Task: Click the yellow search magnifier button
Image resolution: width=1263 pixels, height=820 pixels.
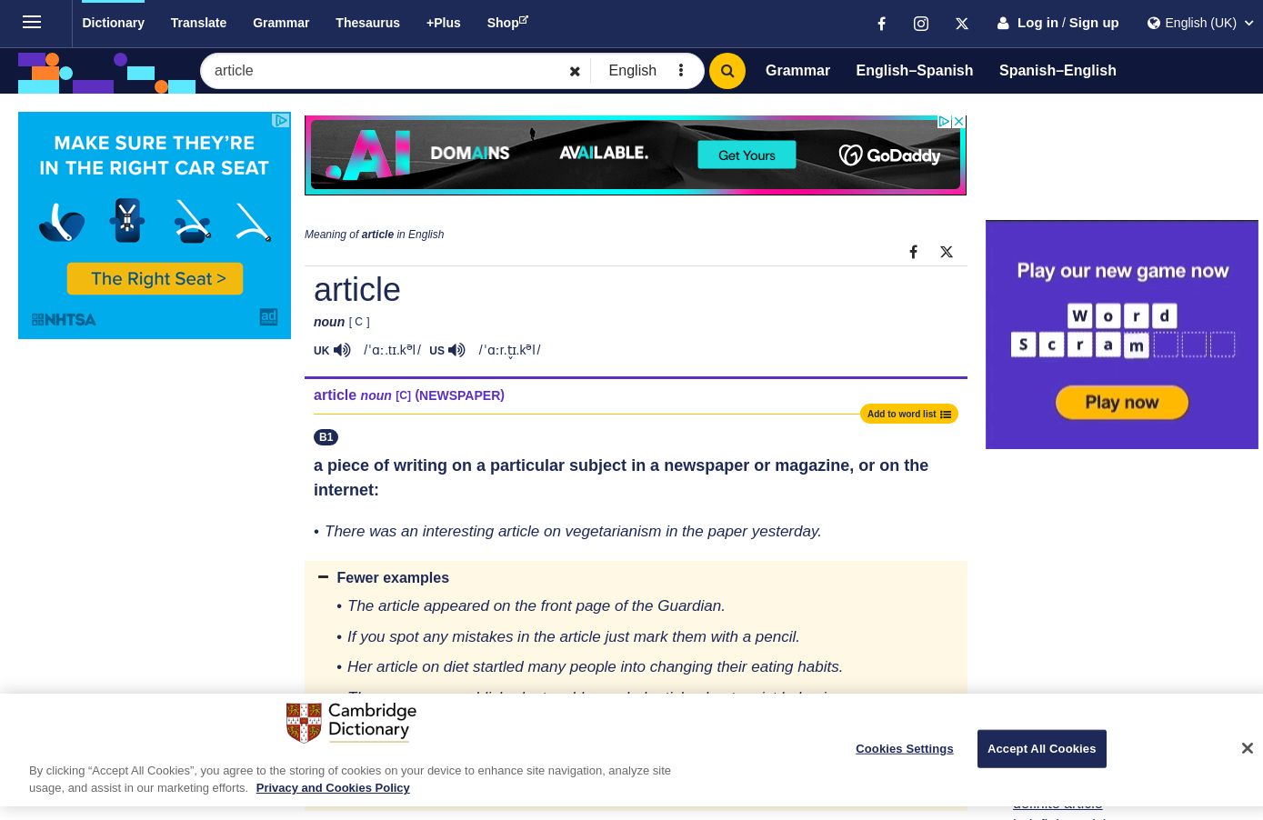Action: coord(727,71)
